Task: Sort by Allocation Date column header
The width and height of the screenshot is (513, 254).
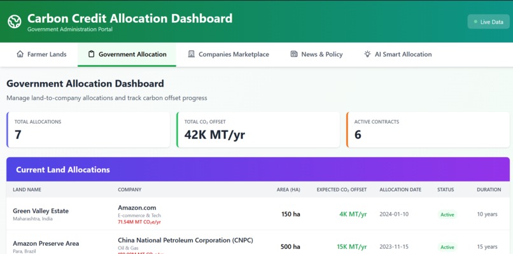Action: (400, 190)
